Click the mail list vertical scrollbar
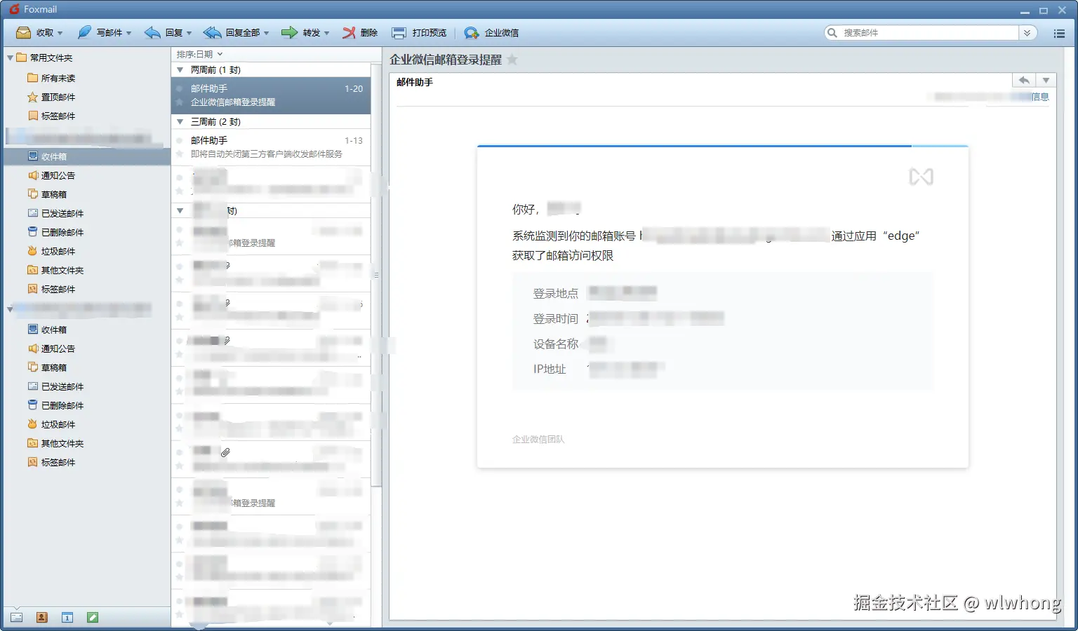This screenshot has height=631, width=1078. (x=376, y=275)
